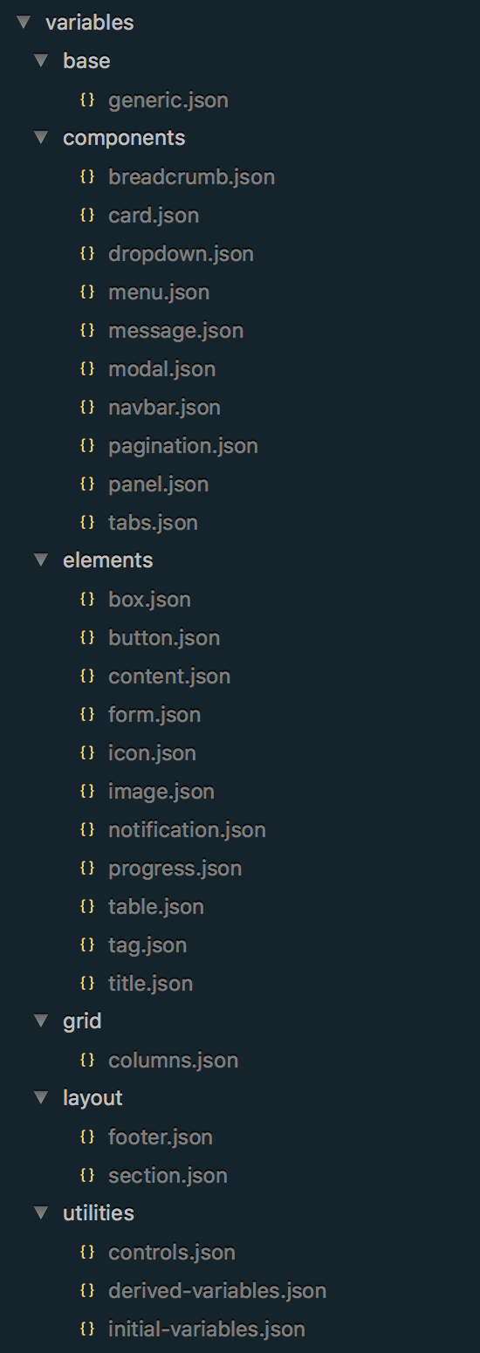Collapse the elements folder arrow
This screenshot has width=480, height=1353.
[41, 560]
